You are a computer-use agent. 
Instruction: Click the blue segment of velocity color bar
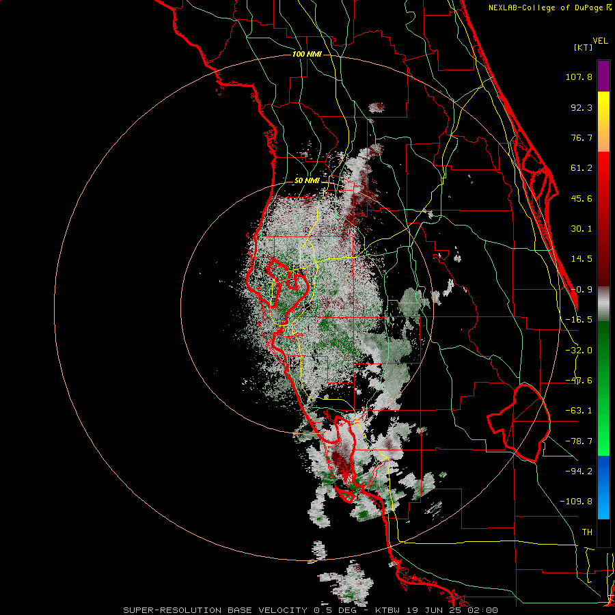tap(603, 487)
